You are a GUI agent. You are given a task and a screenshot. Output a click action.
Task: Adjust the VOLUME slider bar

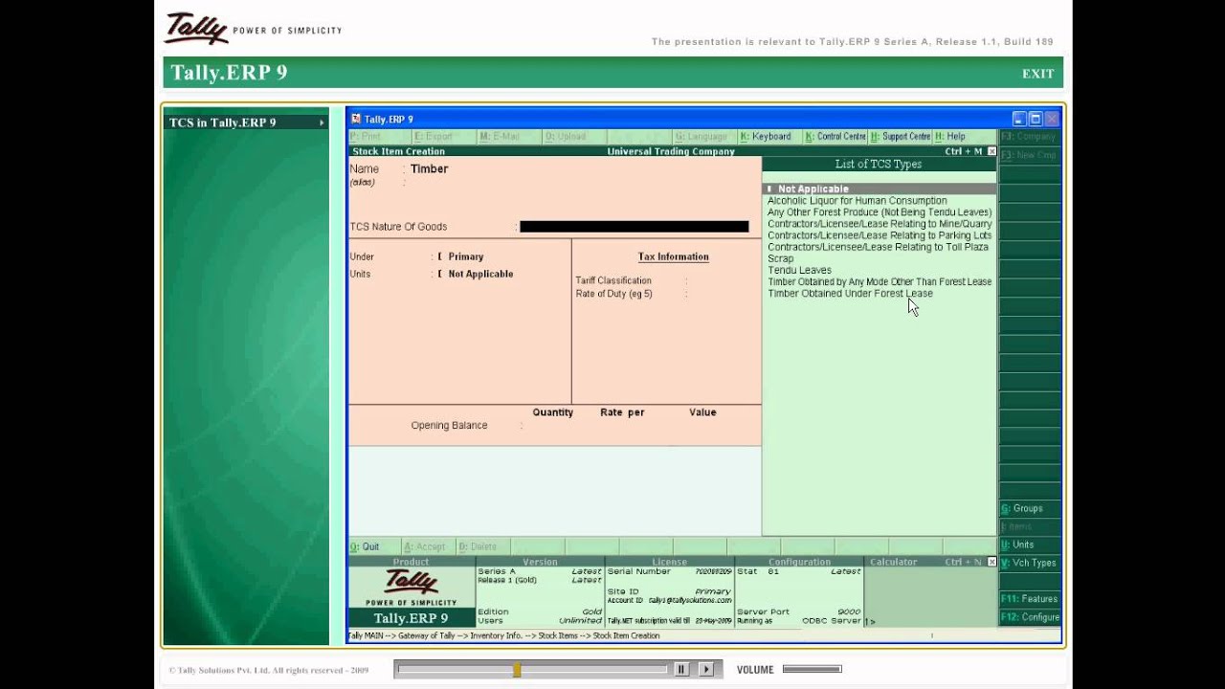pos(812,670)
